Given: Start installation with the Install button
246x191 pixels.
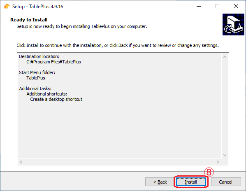Looking at the screenshot, I should pos(191,182).
